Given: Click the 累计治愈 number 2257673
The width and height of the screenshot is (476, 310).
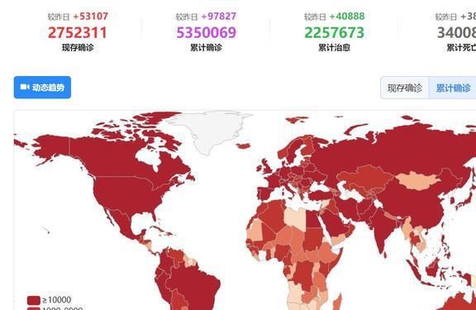Looking at the screenshot, I should tap(334, 33).
